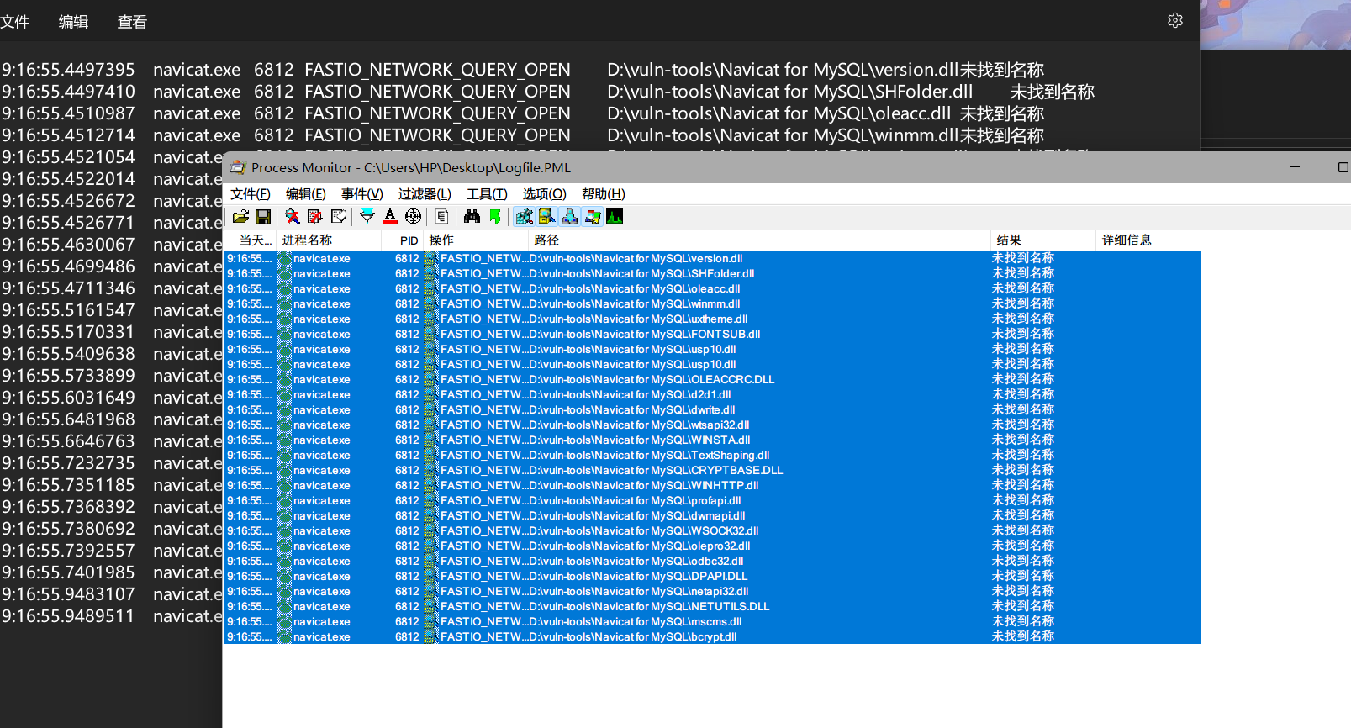The height and width of the screenshot is (728, 1351).
Task: Select the NETUTILS.DLL event row
Action: click(712, 606)
